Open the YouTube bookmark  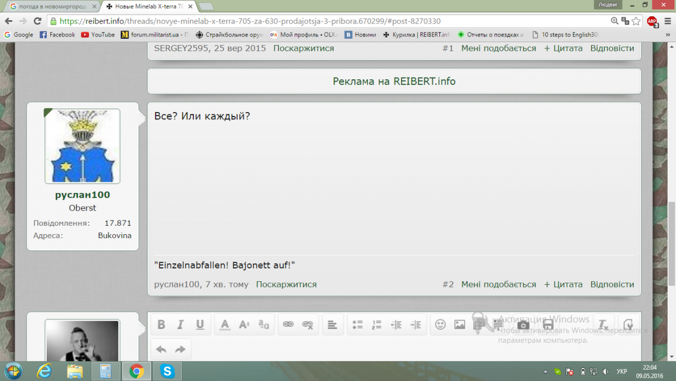pos(98,34)
